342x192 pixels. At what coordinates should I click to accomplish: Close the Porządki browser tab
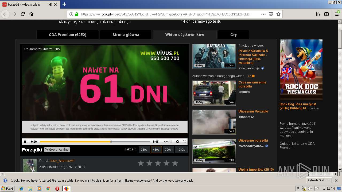(x=55, y=5)
